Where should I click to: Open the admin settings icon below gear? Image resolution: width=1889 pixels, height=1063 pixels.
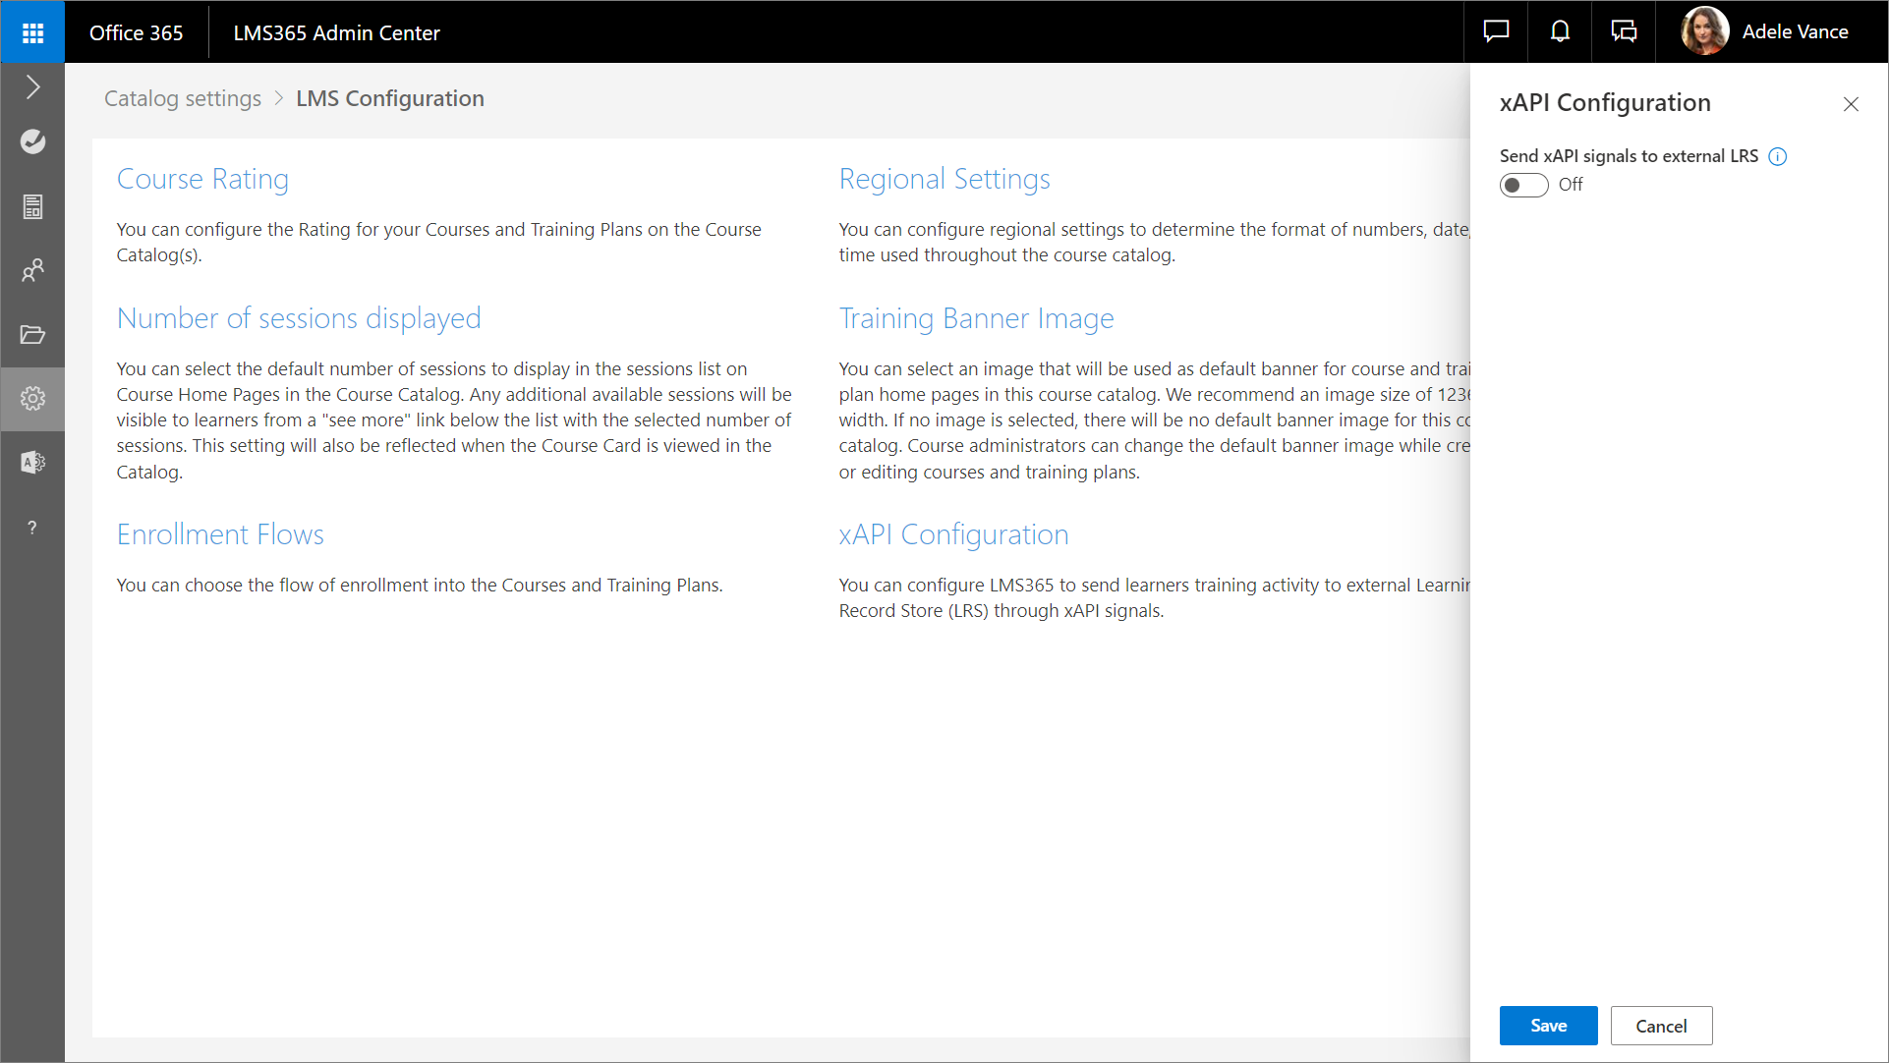point(32,463)
